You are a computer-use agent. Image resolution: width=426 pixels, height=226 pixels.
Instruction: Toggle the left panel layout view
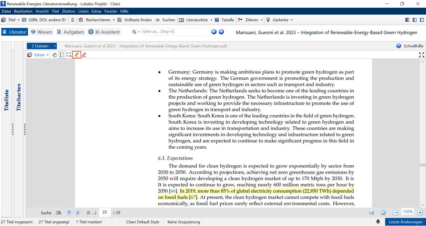(407, 20)
